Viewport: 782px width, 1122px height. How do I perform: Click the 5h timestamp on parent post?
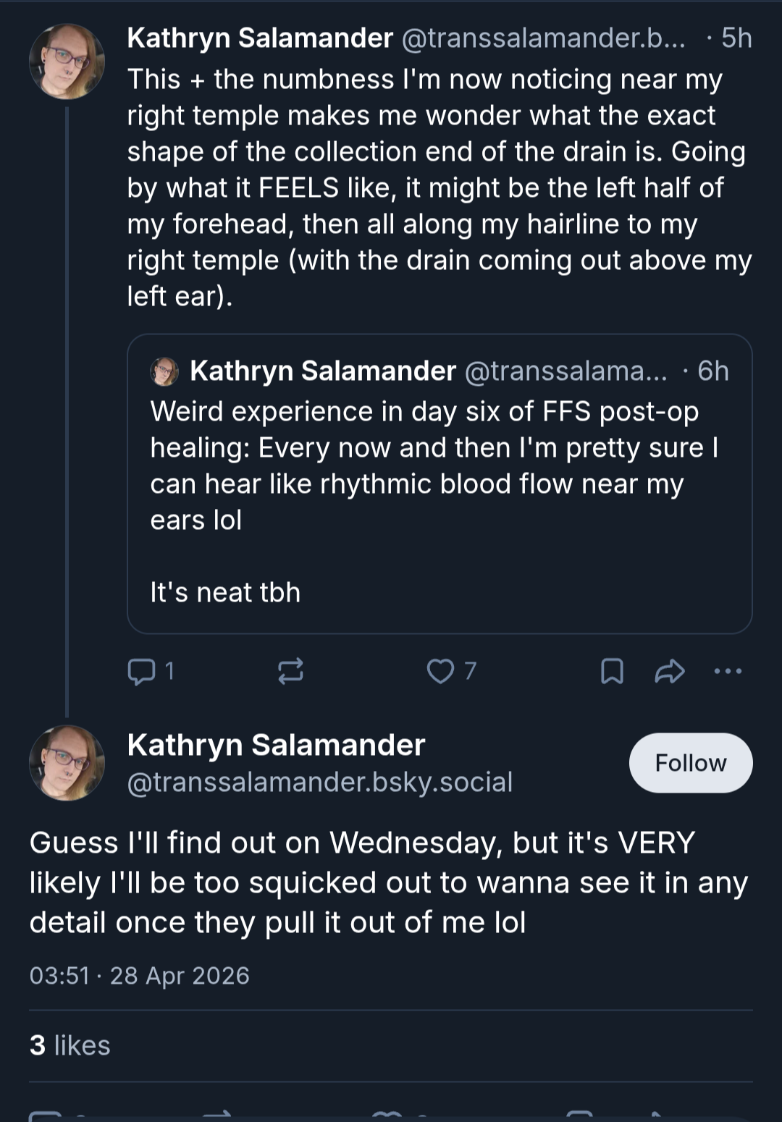(x=736, y=38)
